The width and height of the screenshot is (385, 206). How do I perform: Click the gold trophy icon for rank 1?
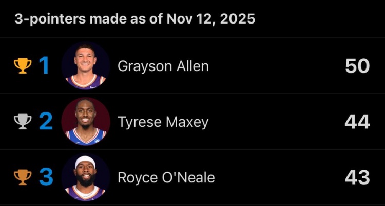[23, 66]
